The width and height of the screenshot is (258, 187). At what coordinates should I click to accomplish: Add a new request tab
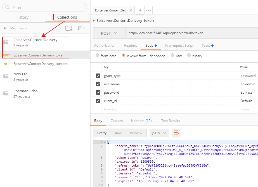click(x=140, y=10)
